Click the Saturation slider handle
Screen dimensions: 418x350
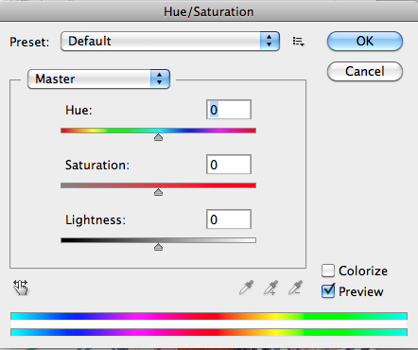(158, 192)
